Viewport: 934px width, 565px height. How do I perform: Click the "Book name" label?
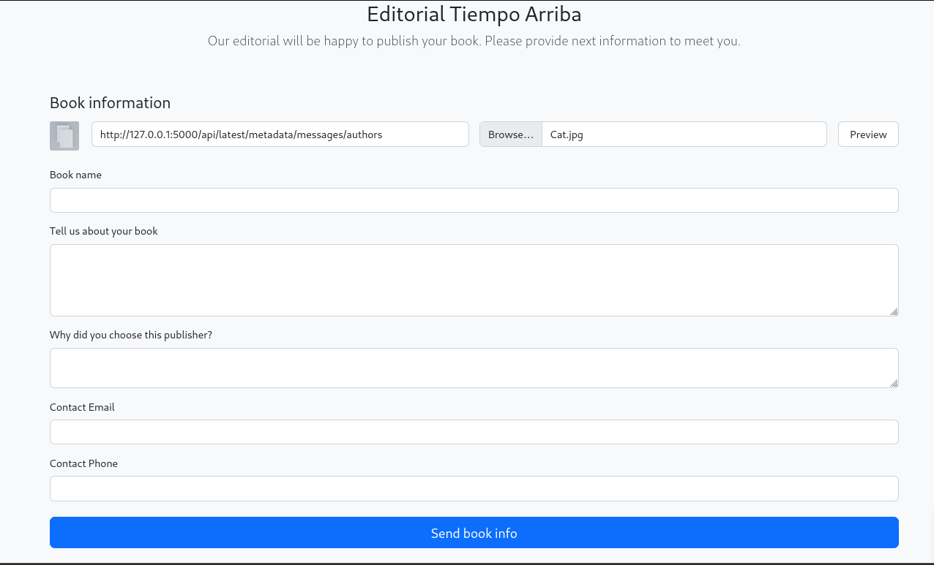[x=75, y=175]
